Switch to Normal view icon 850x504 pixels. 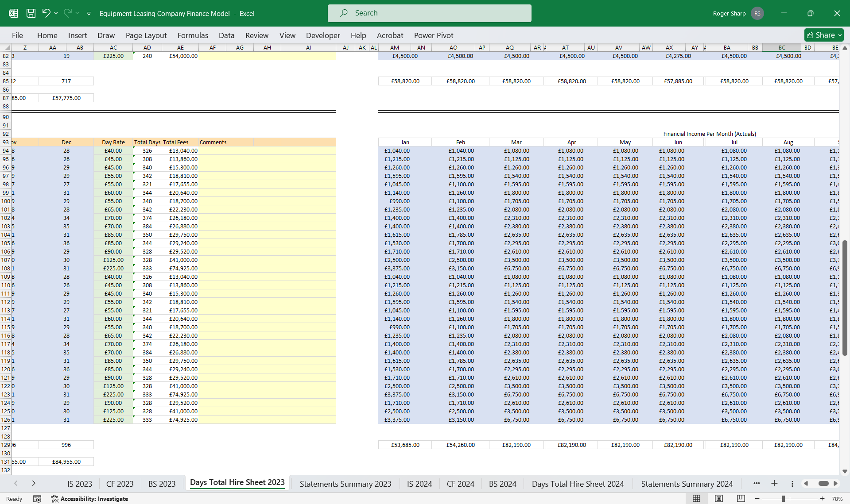pyautogui.click(x=696, y=499)
